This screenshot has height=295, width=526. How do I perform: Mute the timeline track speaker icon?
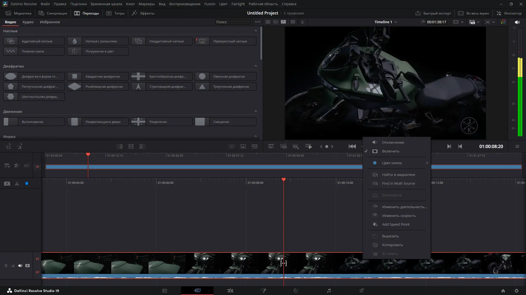(x=20, y=266)
